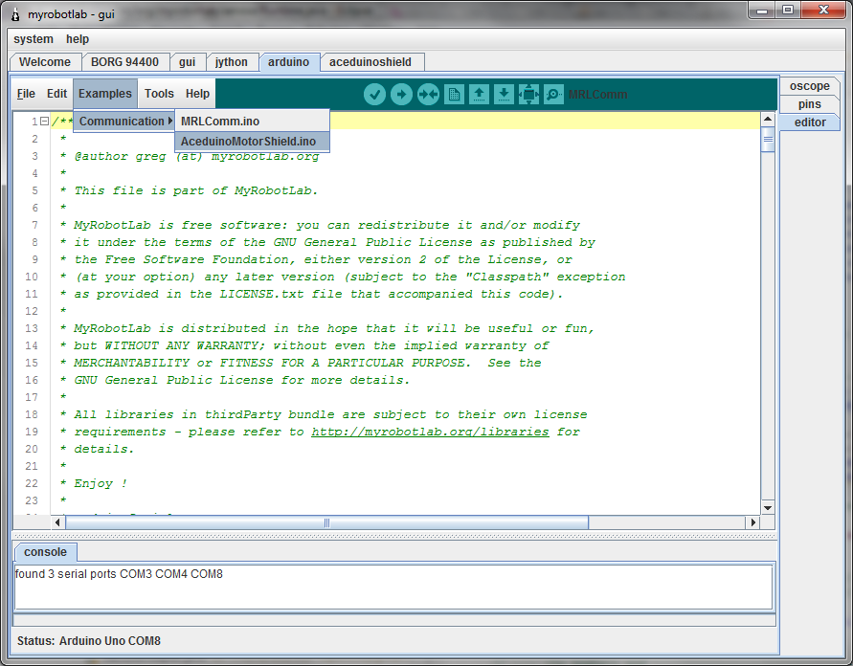
Task: Click the Save sketch down-arrow icon
Action: [504, 95]
